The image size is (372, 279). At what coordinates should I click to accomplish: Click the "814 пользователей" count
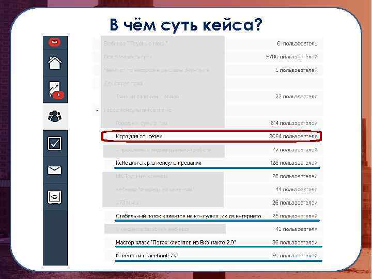pos(294,123)
